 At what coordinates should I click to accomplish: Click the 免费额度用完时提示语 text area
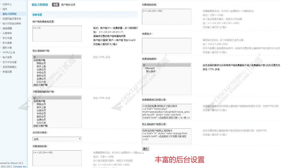[166, 112]
